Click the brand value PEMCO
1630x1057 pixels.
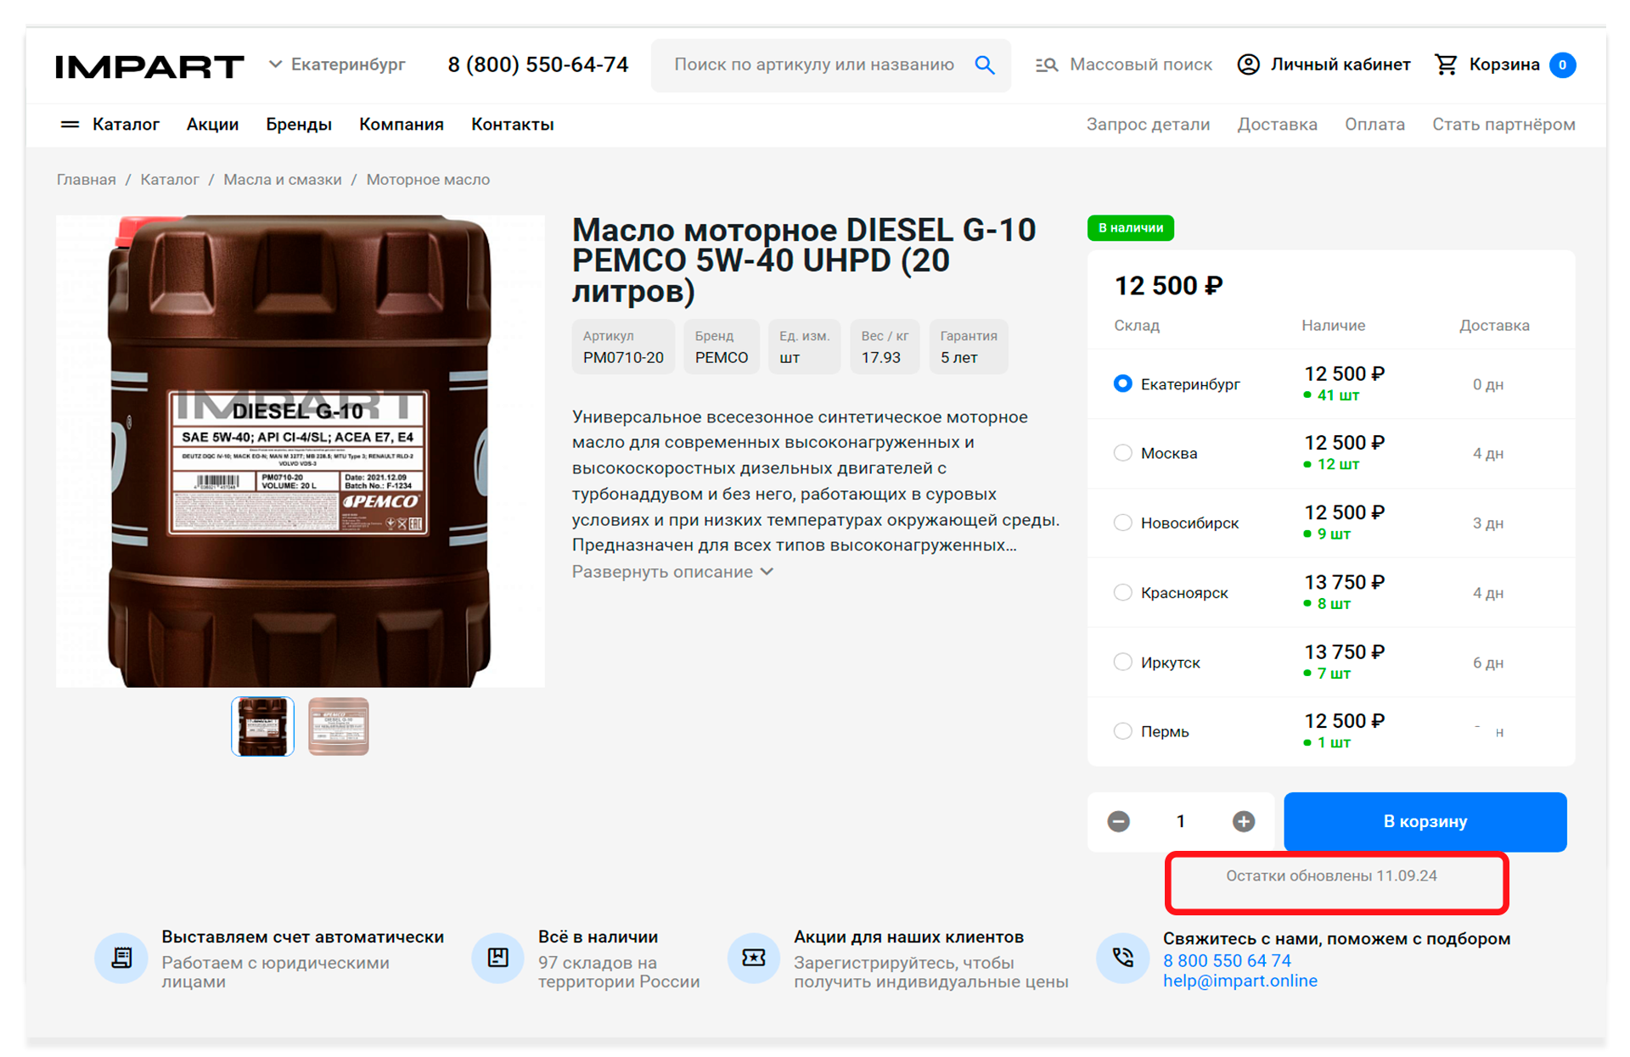(x=722, y=358)
